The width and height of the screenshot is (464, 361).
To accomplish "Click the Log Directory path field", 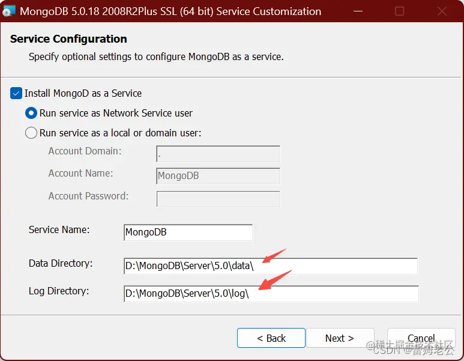I will tap(271, 294).
